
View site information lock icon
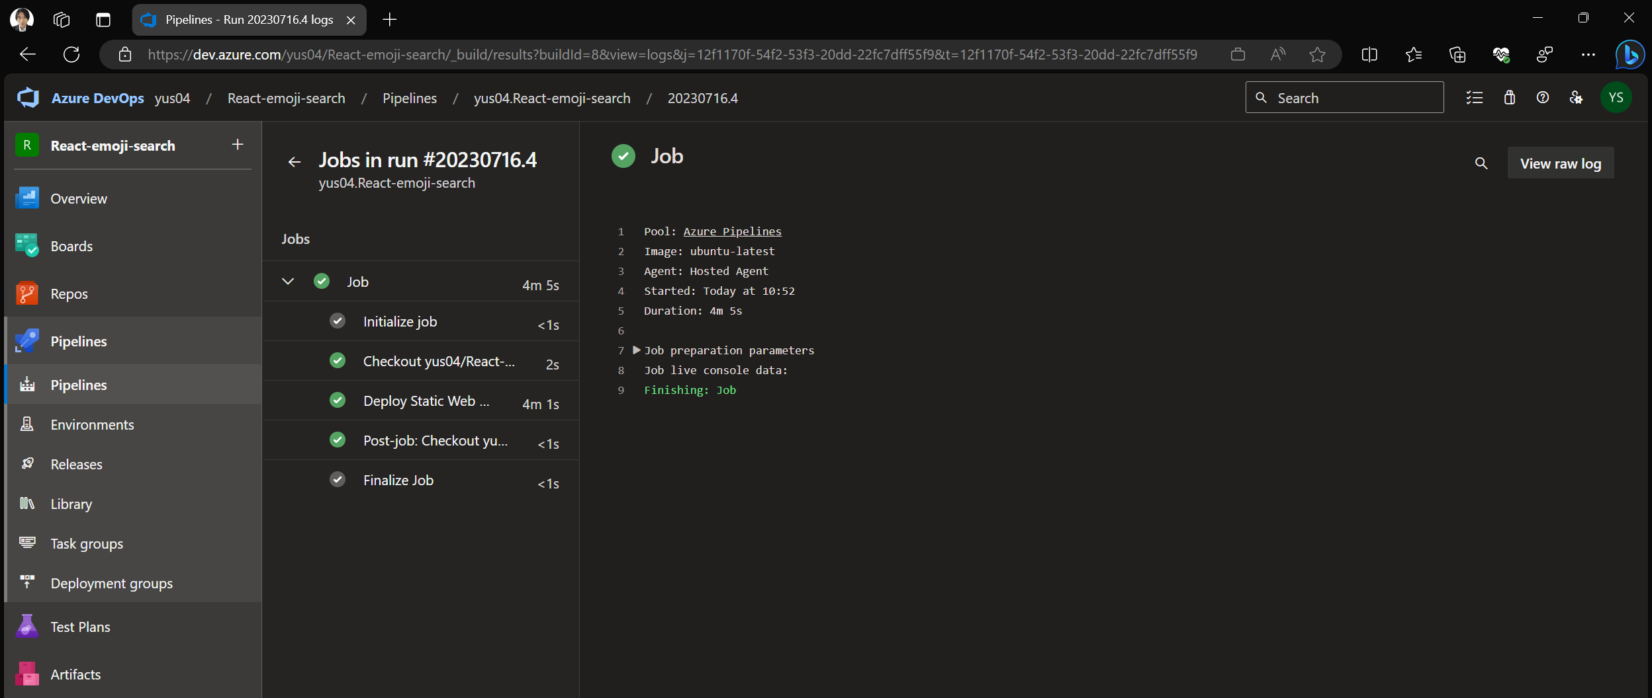coord(125,54)
